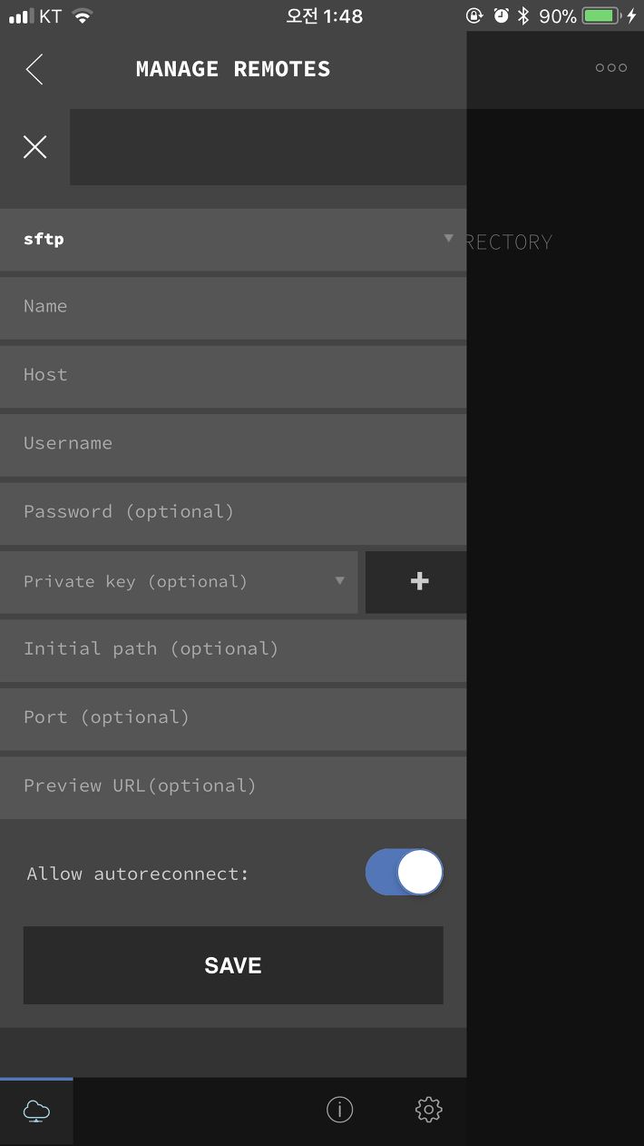Open settings with the gear icon
Viewport: 644px width, 1146px height.
click(x=428, y=1109)
